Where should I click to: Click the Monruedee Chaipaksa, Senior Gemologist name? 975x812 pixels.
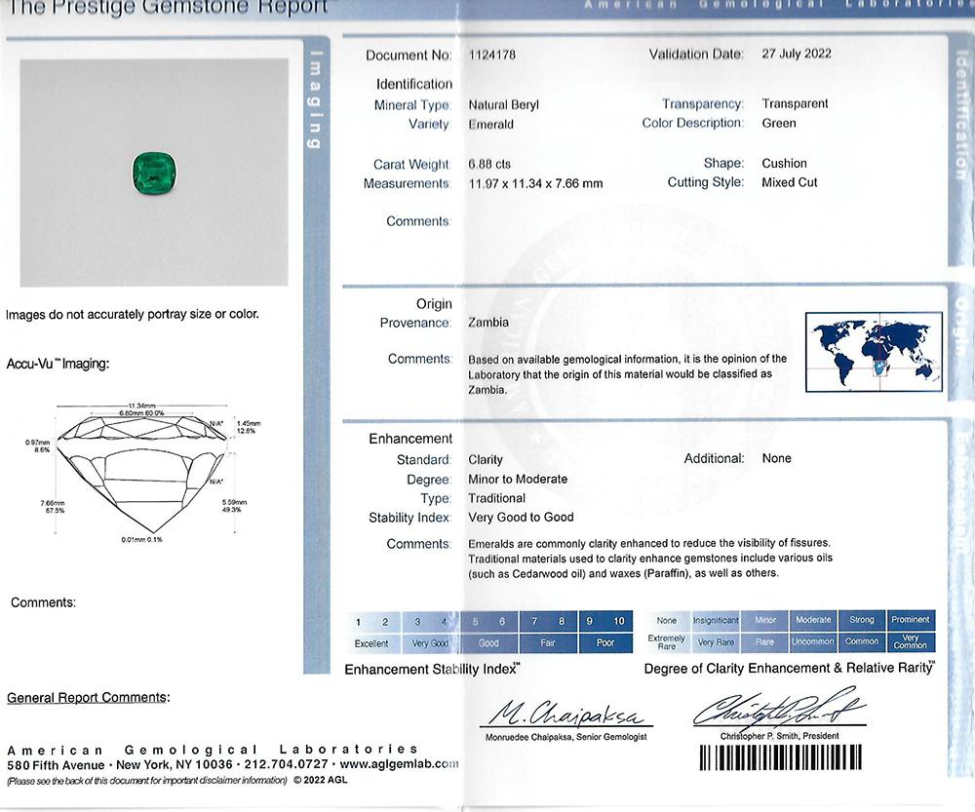565,737
